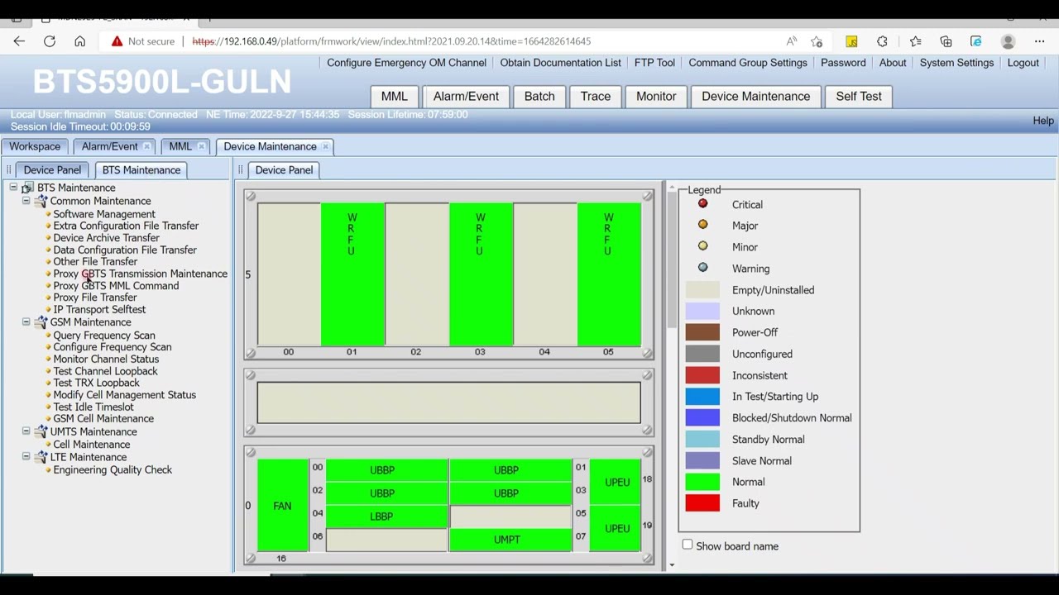Collapse the BTS Maintenance root node
This screenshot has width=1059, height=595.
coord(13,188)
